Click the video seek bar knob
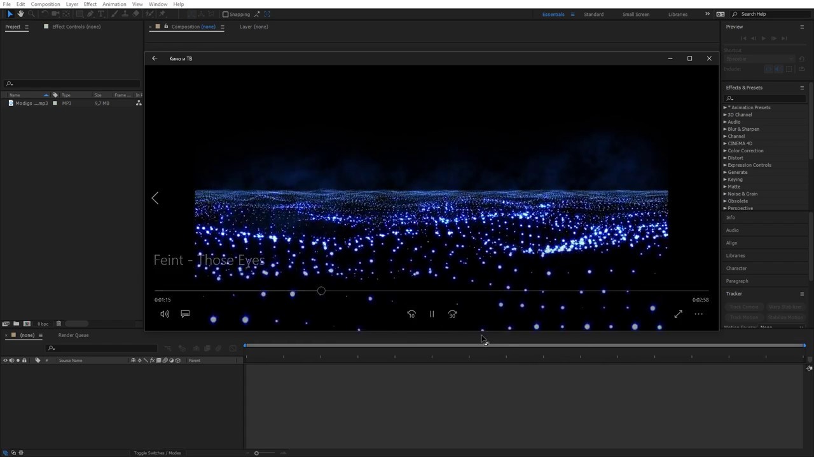 [321, 291]
